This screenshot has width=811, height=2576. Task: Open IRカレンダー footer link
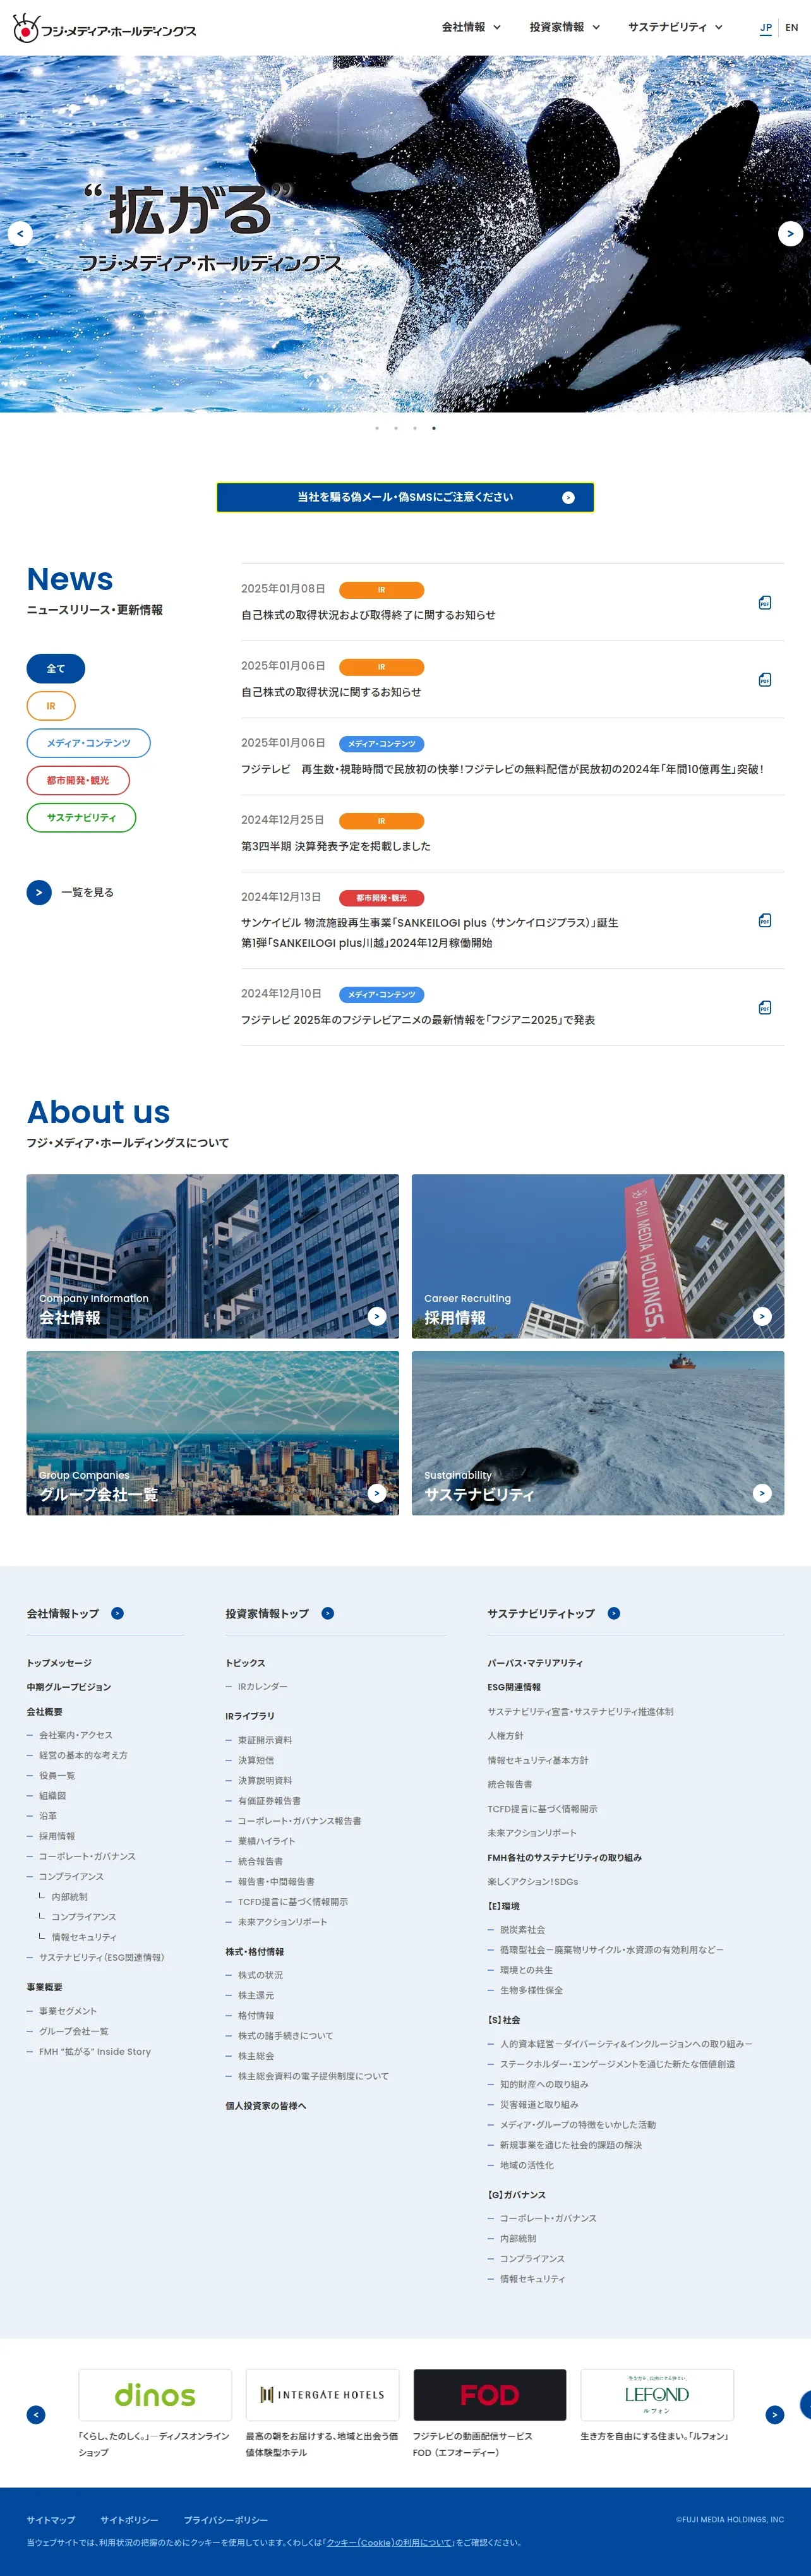pos(262,1687)
